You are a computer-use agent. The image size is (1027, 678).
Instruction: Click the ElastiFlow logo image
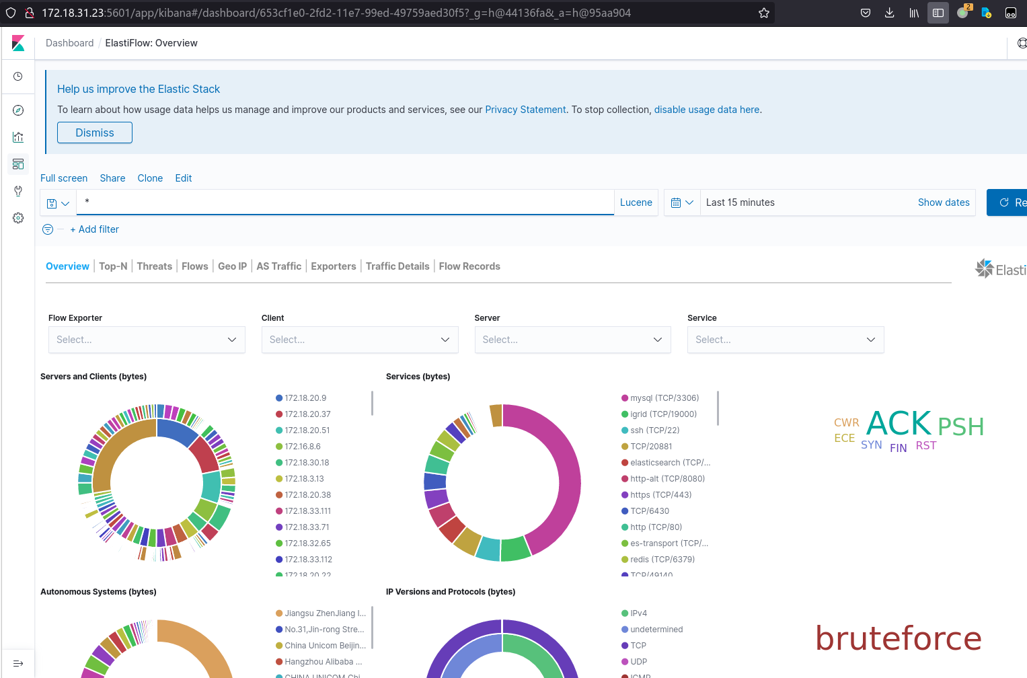point(1001,269)
